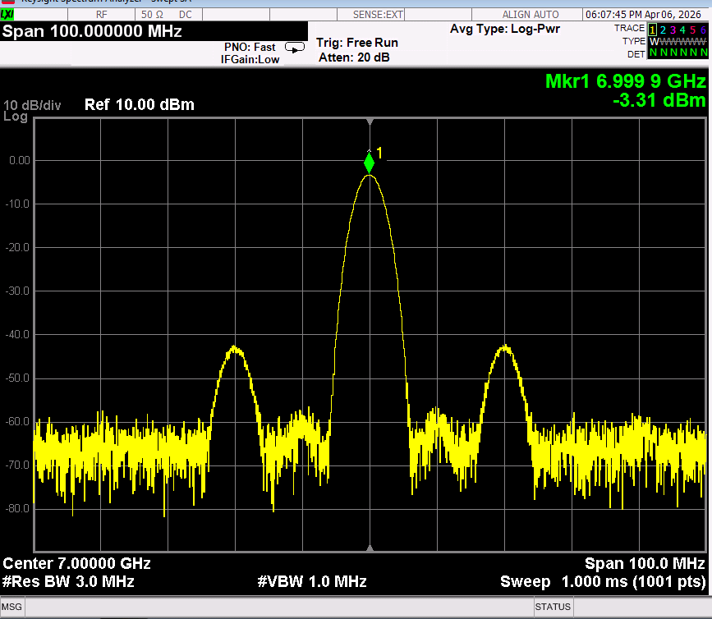Click the IFGain:Low label
Image resolution: width=712 pixels, height=619 pixels.
[250, 59]
